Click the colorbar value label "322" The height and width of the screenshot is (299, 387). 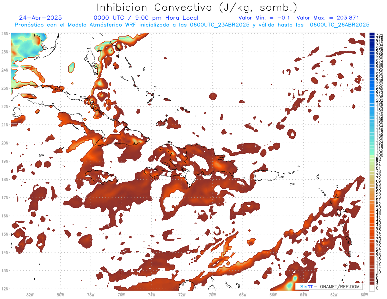pos(380,35)
